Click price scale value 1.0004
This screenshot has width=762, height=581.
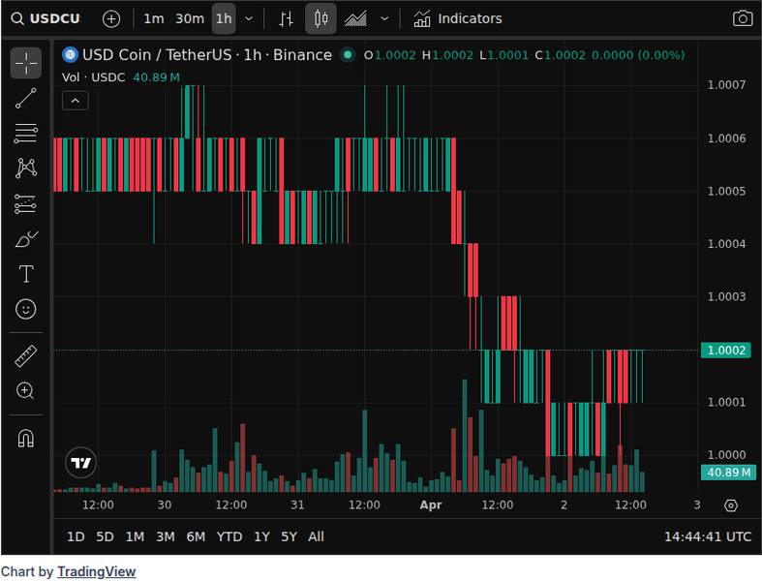[x=726, y=244]
